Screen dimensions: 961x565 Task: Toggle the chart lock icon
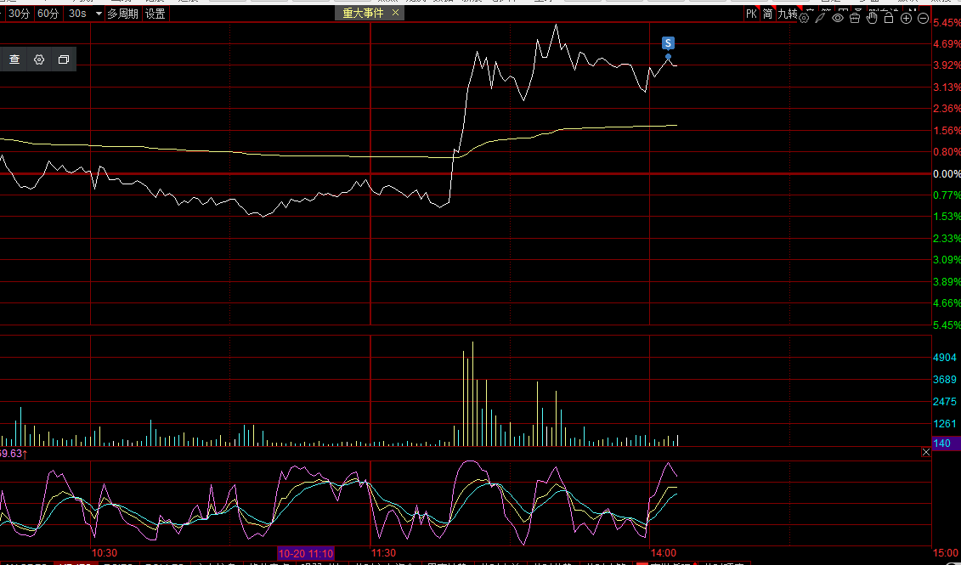click(x=889, y=19)
